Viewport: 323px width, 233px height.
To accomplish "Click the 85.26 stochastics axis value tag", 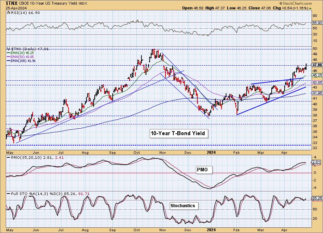I will [x=317, y=199].
